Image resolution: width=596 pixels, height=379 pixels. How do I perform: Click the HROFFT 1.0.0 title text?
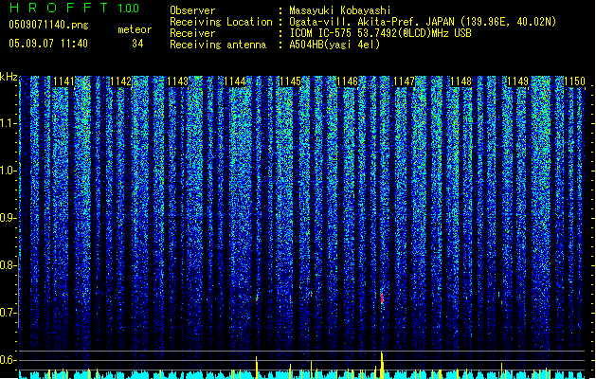74,8
